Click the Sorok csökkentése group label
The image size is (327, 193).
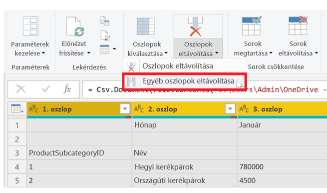tap(276, 67)
